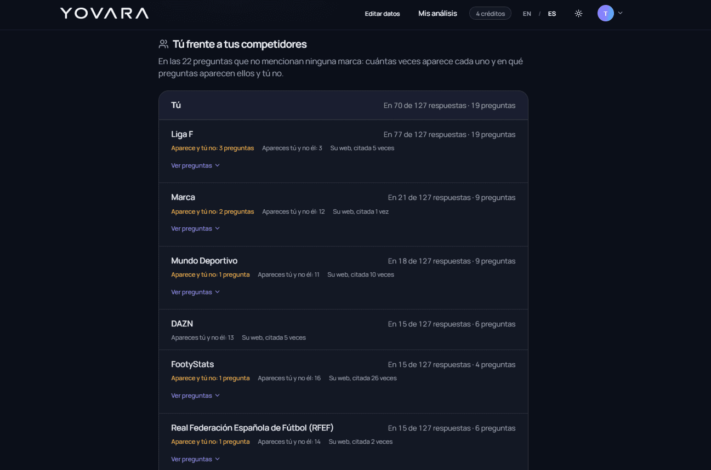Expand Ver preguntas under Marca
The height and width of the screenshot is (470, 711).
click(195, 228)
